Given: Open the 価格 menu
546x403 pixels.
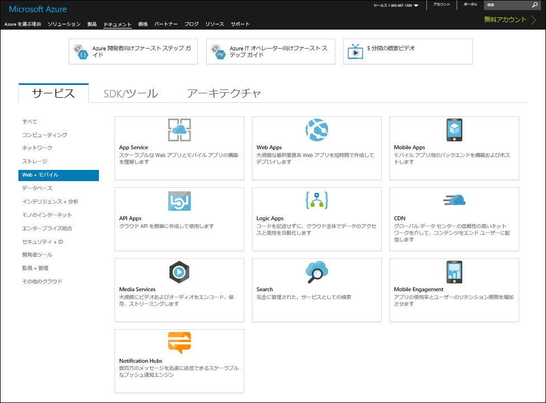Looking at the screenshot, I should [143, 24].
